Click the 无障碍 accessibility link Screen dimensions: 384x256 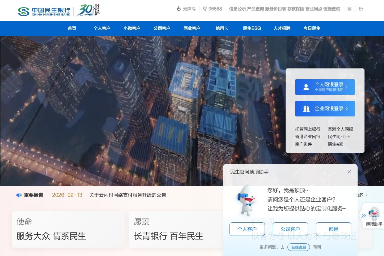click(x=189, y=9)
